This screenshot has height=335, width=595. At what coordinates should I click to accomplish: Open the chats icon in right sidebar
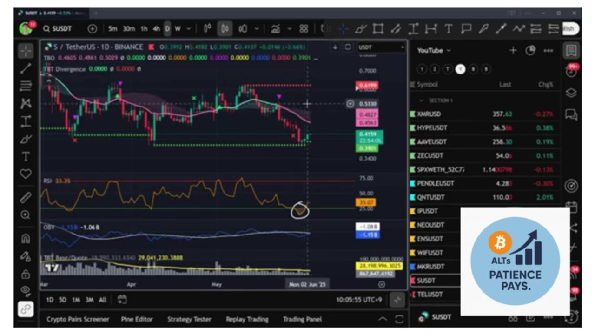click(571, 114)
